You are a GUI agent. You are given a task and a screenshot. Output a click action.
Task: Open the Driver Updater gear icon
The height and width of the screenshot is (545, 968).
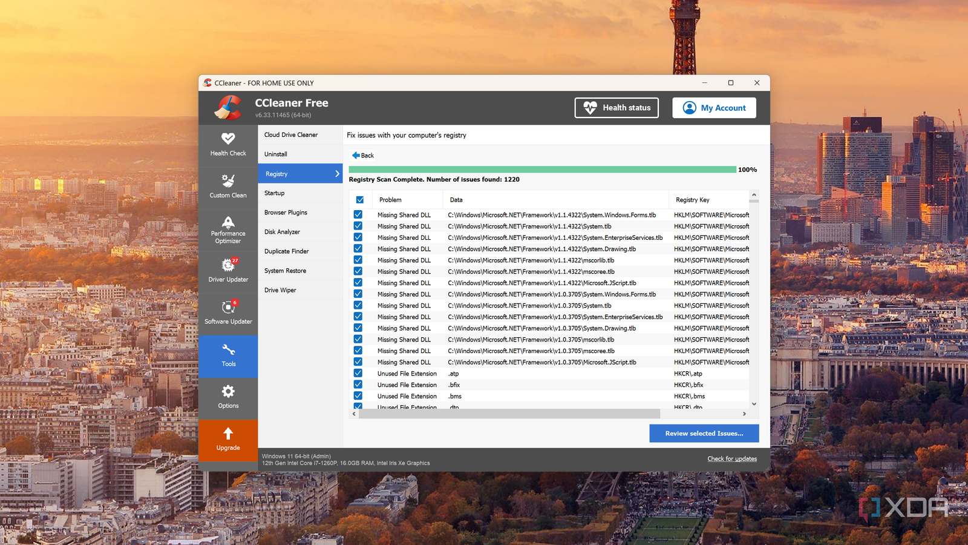pyautogui.click(x=228, y=265)
